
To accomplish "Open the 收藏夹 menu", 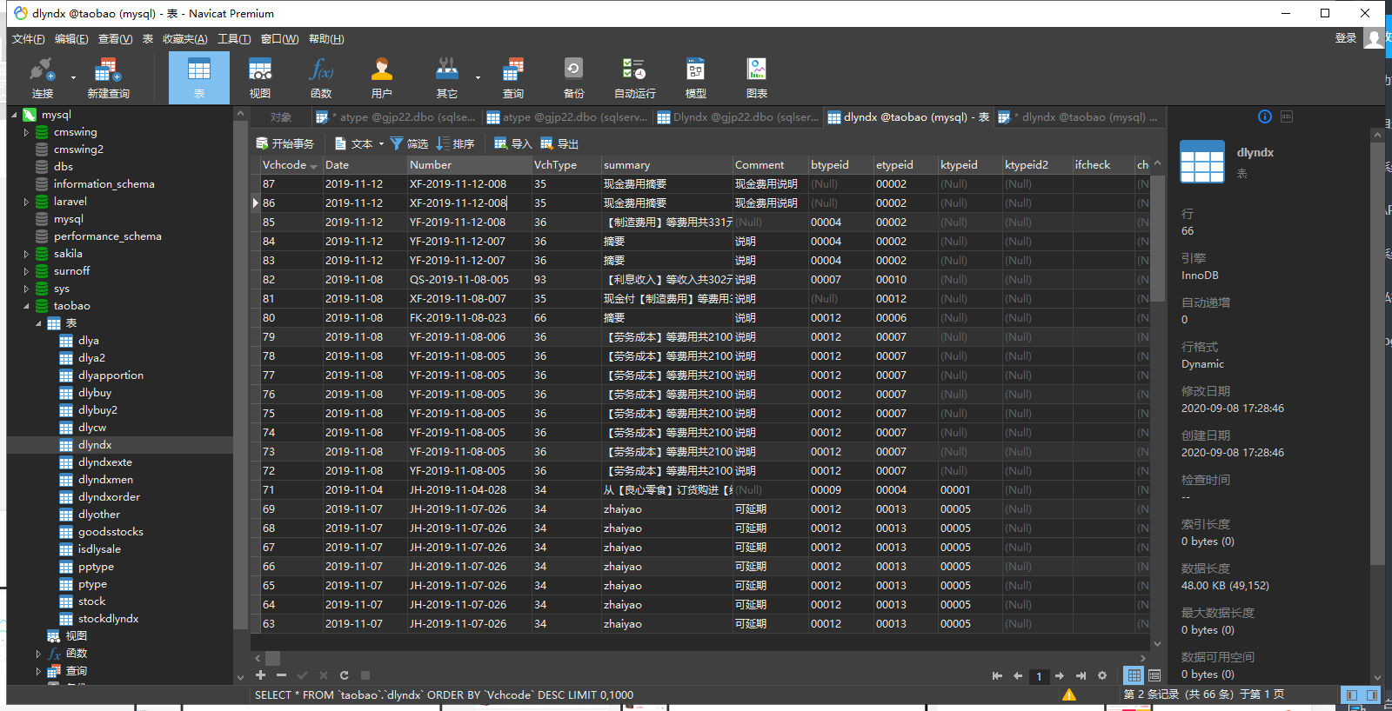I will [184, 39].
